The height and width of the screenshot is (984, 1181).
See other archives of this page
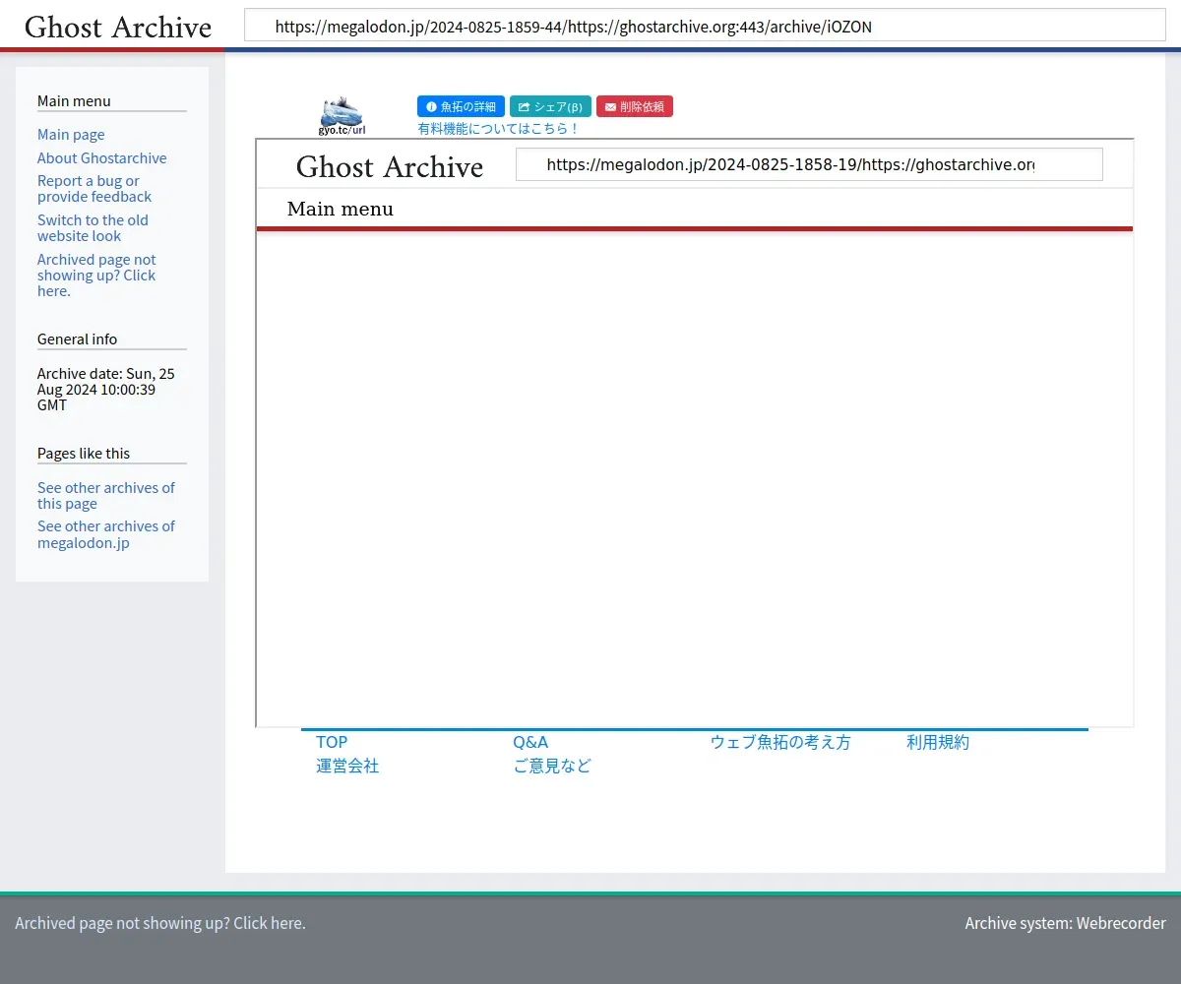pos(106,496)
